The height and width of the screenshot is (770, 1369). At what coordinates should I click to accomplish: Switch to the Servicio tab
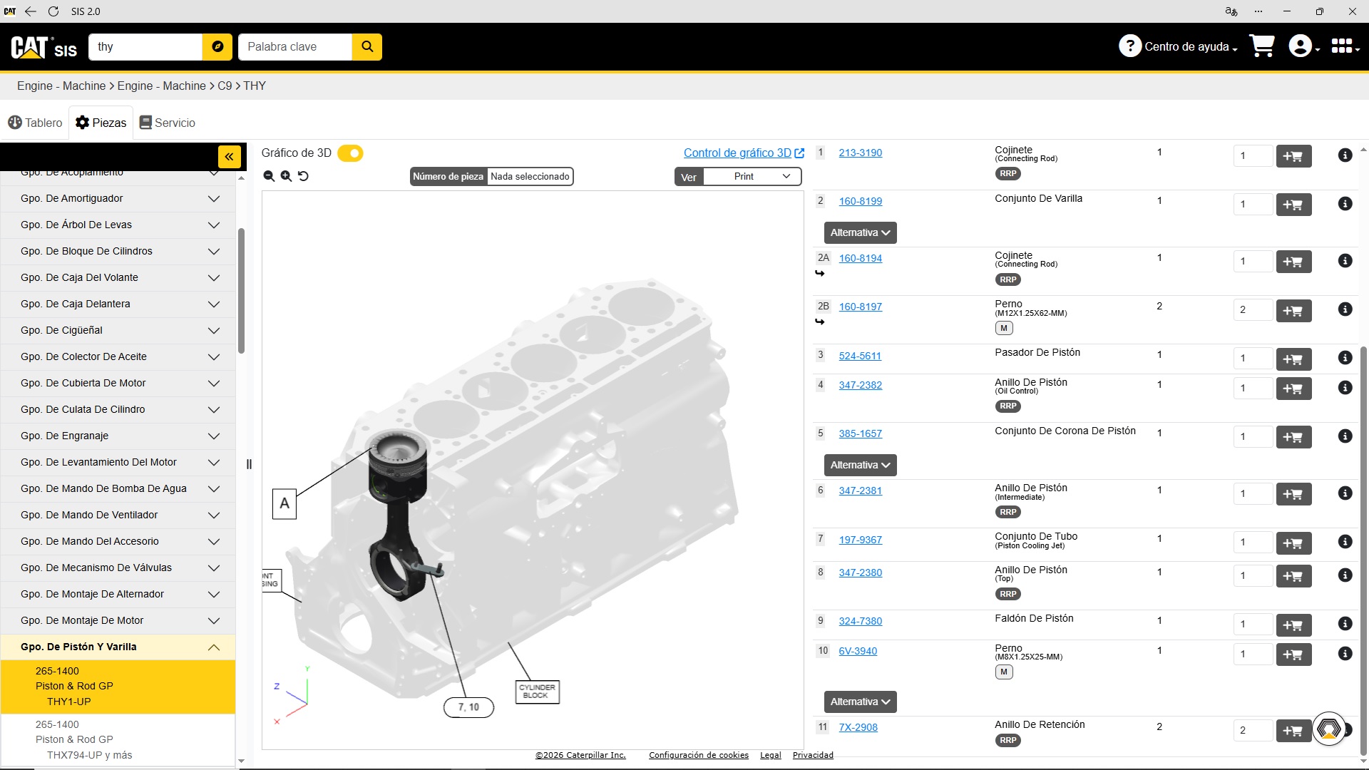point(167,123)
